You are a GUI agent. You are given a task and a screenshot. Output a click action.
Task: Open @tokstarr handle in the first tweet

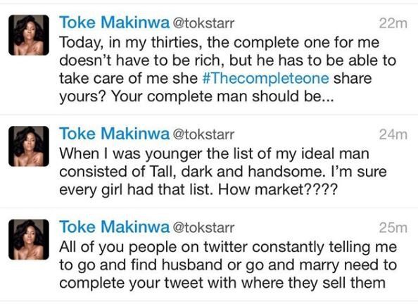pos(203,23)
